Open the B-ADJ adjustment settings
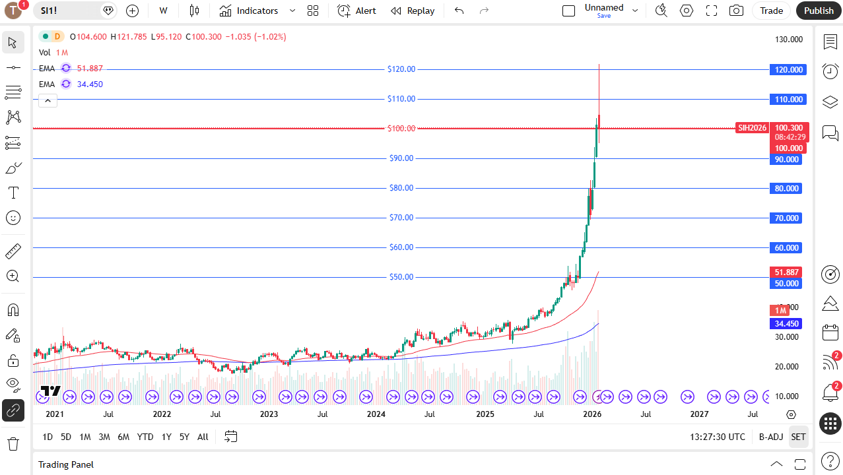843x475 pixels. point(770,437)
